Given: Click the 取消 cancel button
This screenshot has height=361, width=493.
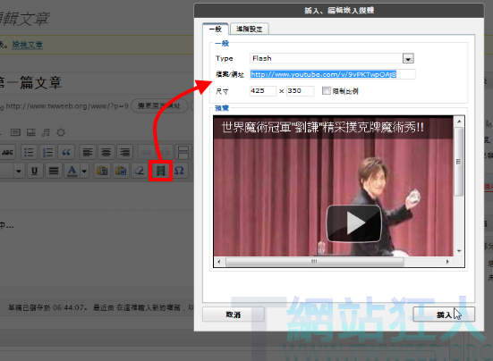Looking at the screenshot, I should pyautogui.click(x=234, y=315).
